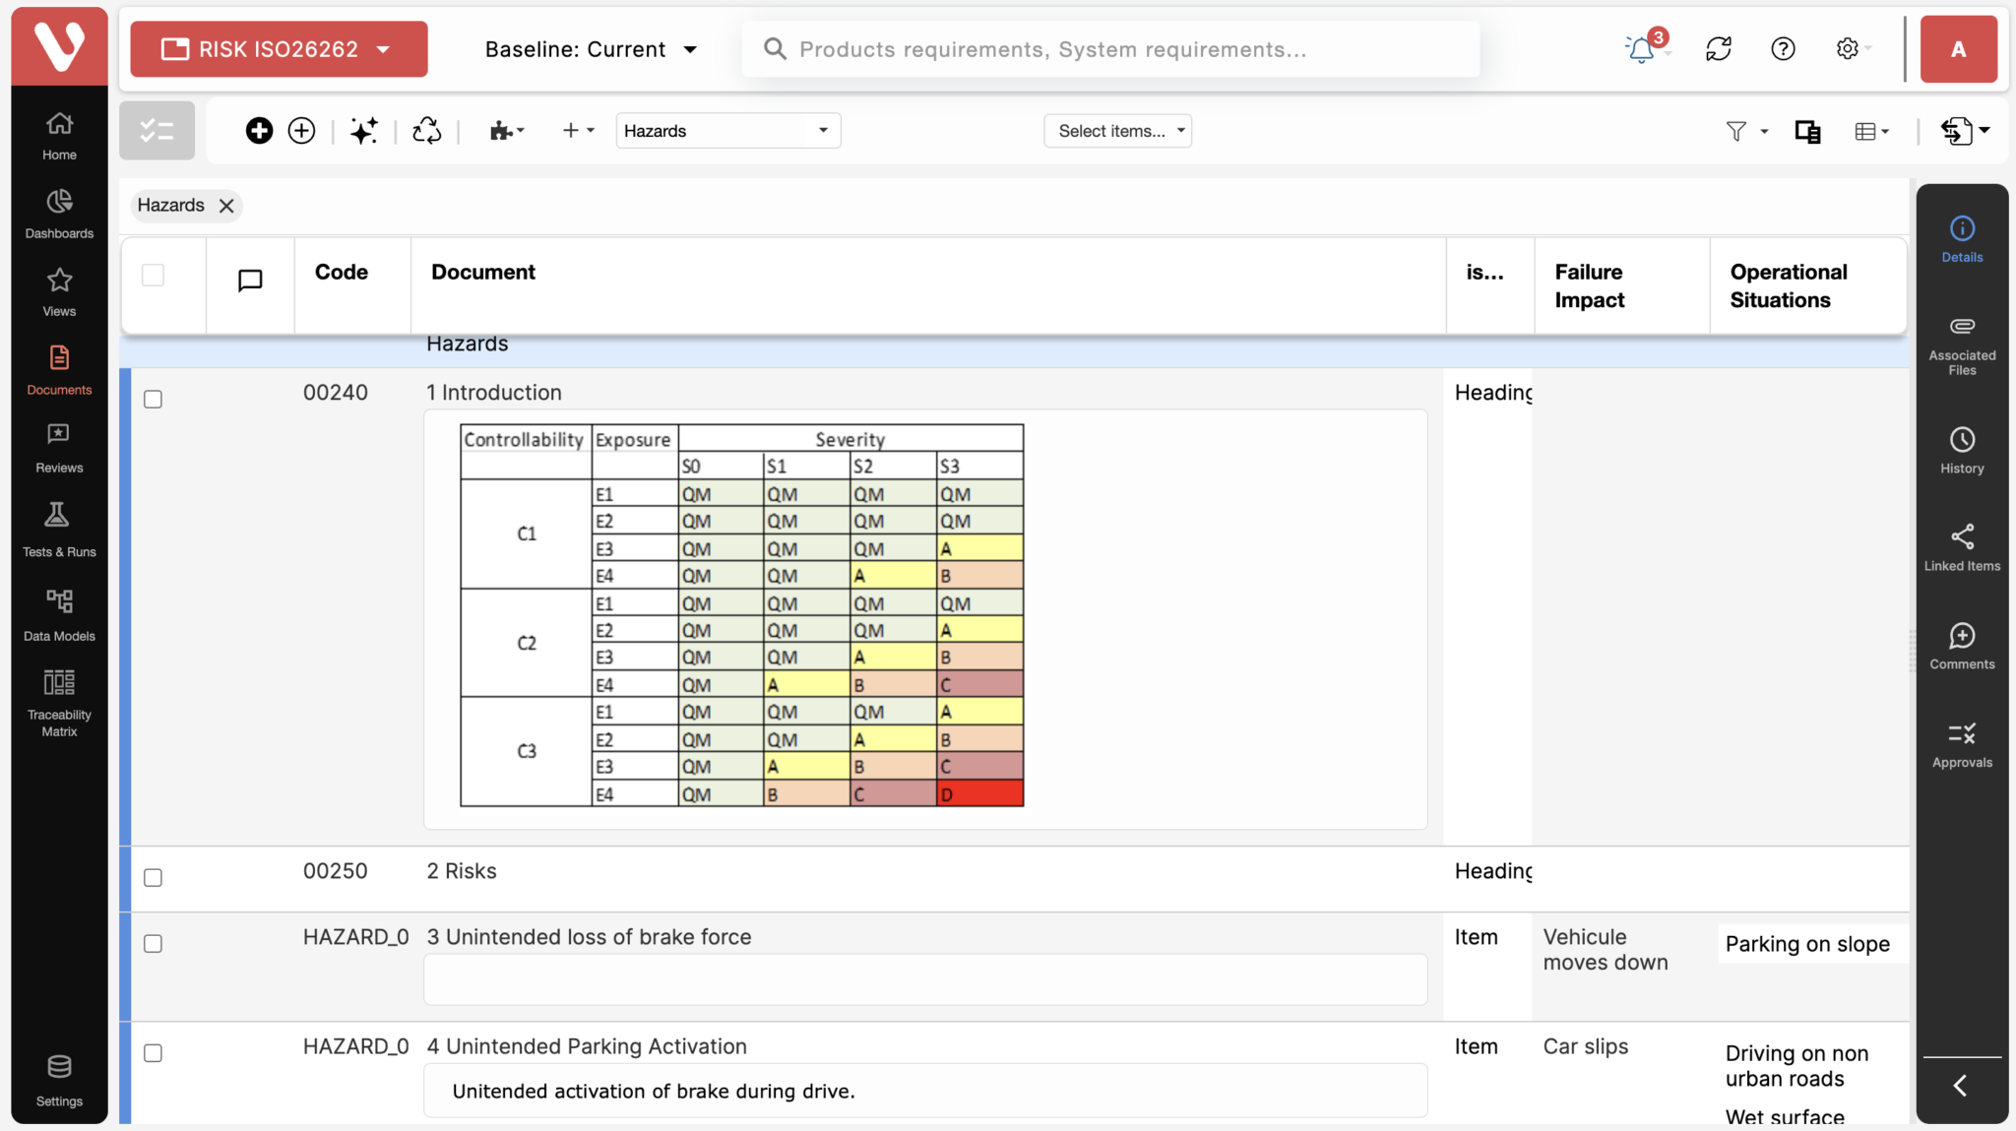
Task: Open the Dashboards panel in sidebar
Action: click(x=58, y=212)
